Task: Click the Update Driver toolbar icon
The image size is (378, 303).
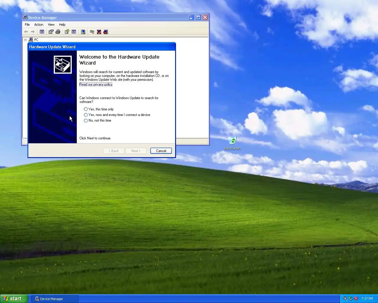Action: pyautogui.click(x=92, y=32)
